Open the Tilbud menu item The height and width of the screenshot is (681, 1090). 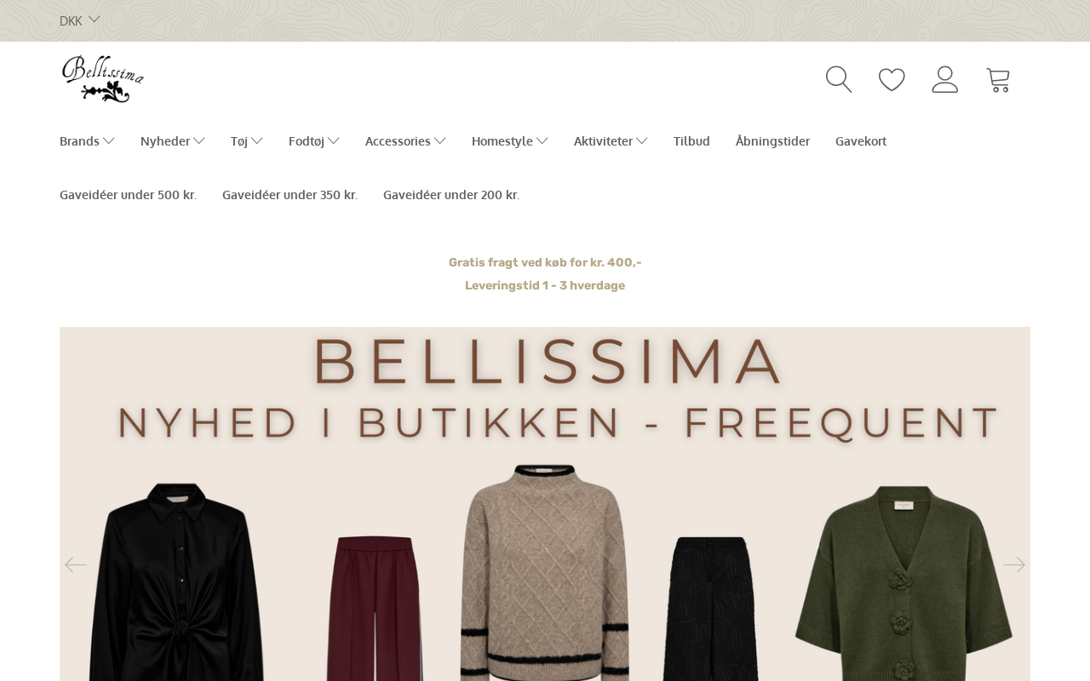point(691,141)
